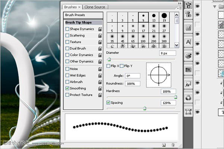This screenshot has height=149, width=224.
Task: Switch to the Clone Source tab
Action: coord(95,7)
